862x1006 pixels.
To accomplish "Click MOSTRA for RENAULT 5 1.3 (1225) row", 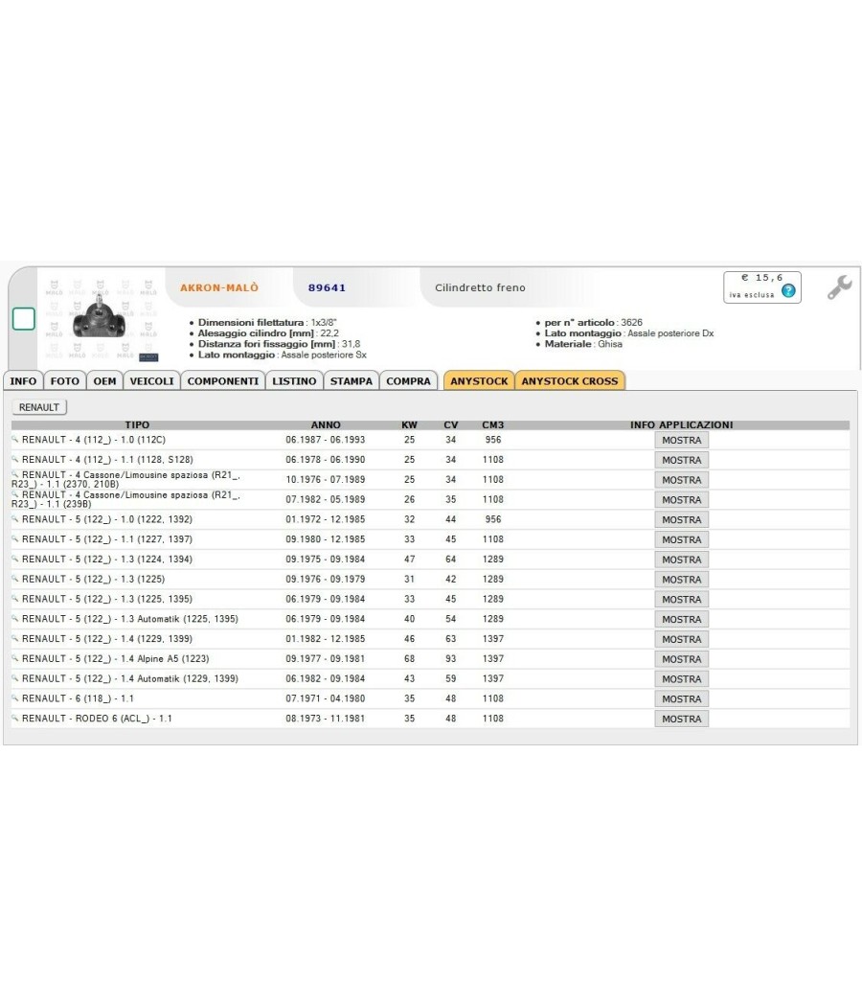I will pos(681,580).
